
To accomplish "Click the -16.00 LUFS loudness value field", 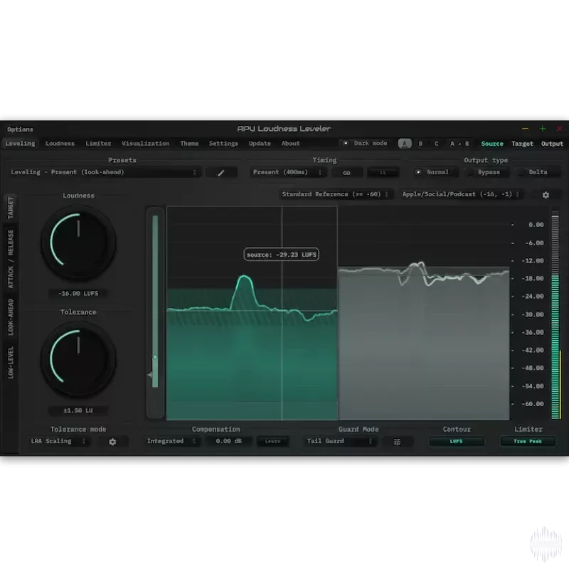I will click(78, 293).
